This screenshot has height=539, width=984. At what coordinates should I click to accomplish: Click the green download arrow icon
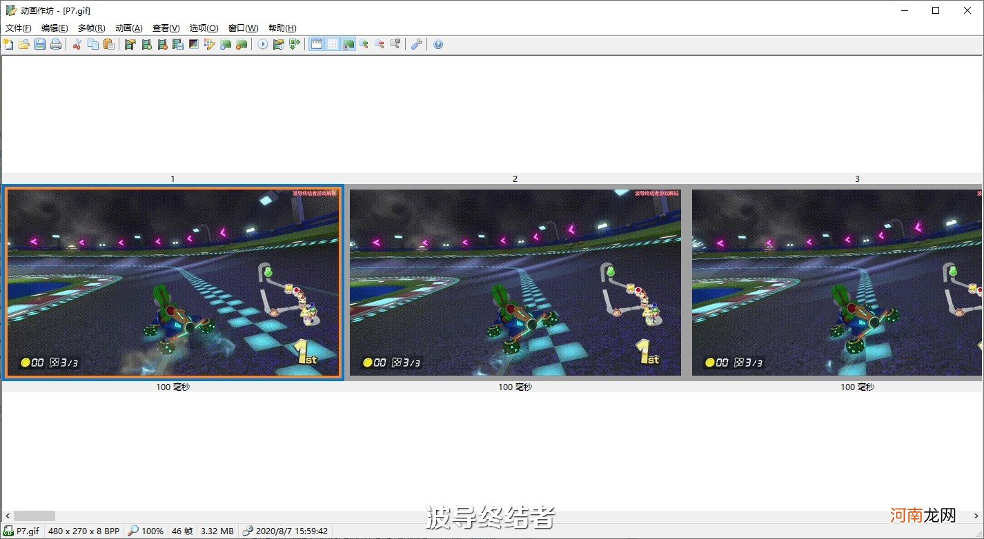pos(295,44)
